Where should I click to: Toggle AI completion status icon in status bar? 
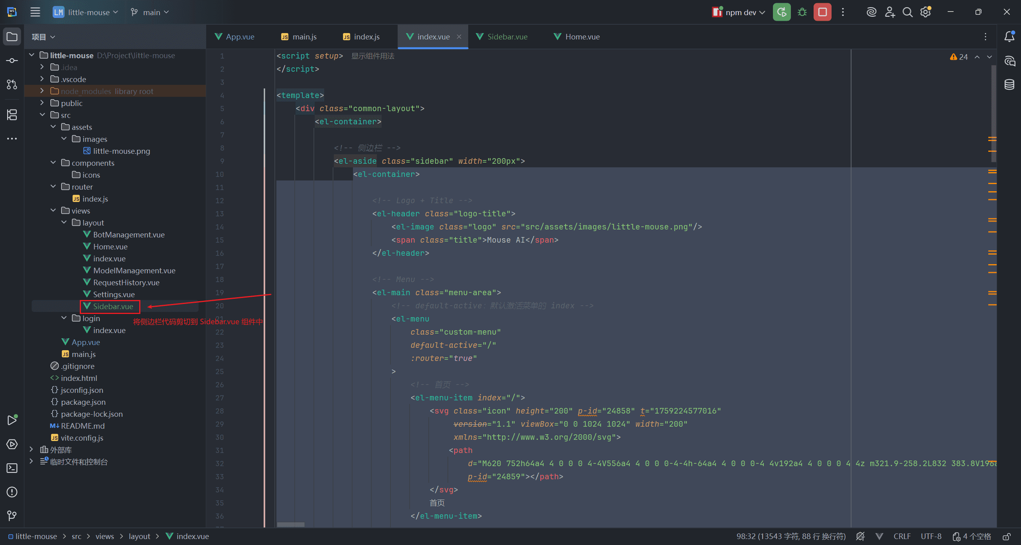(x=861, y=537)
